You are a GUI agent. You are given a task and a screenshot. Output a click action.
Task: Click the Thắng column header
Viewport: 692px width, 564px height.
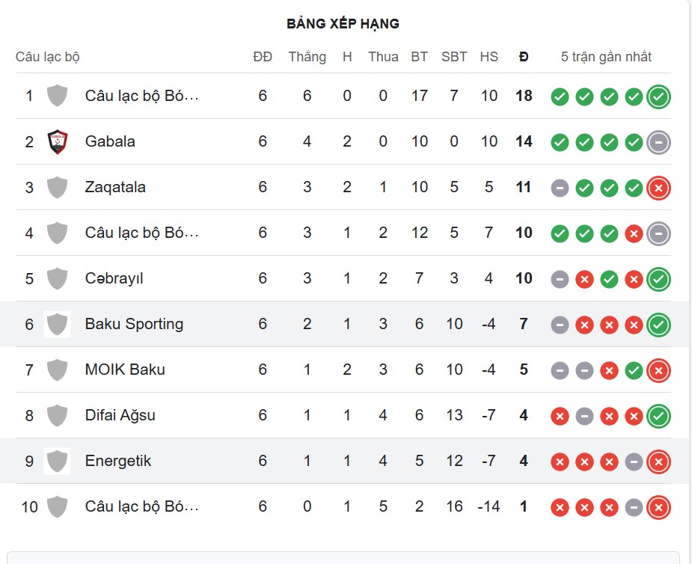coord(307,57)
